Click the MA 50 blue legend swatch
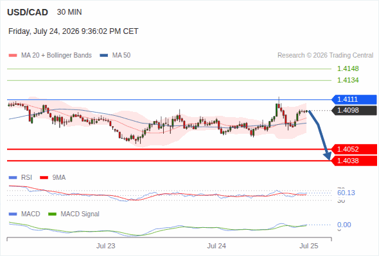This screenshot has height=256, width=379. pyautogui.click(x=104, y=56)
